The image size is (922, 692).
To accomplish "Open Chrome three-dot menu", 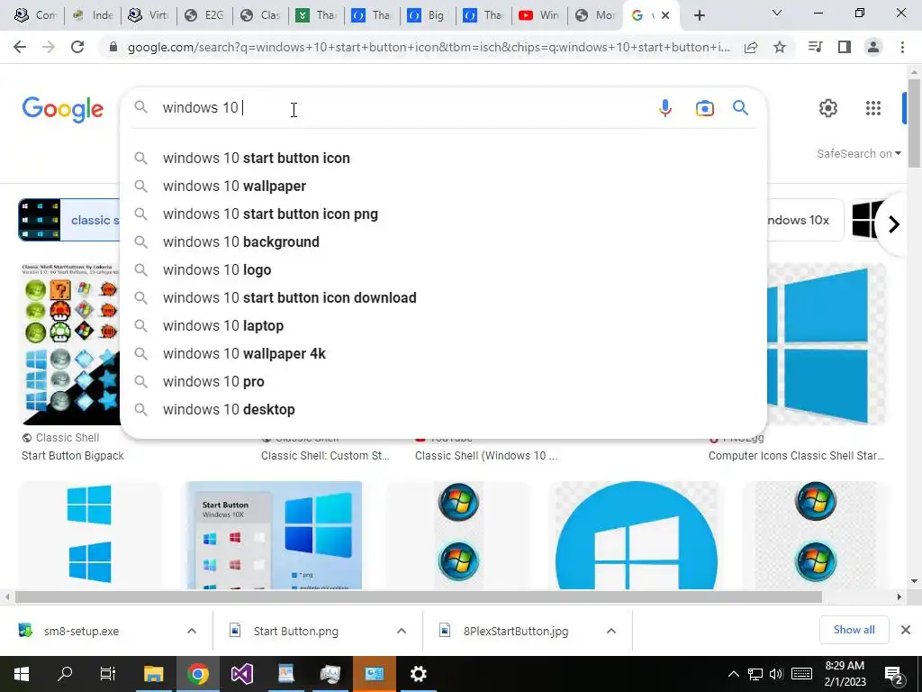I will coord(902,47).
